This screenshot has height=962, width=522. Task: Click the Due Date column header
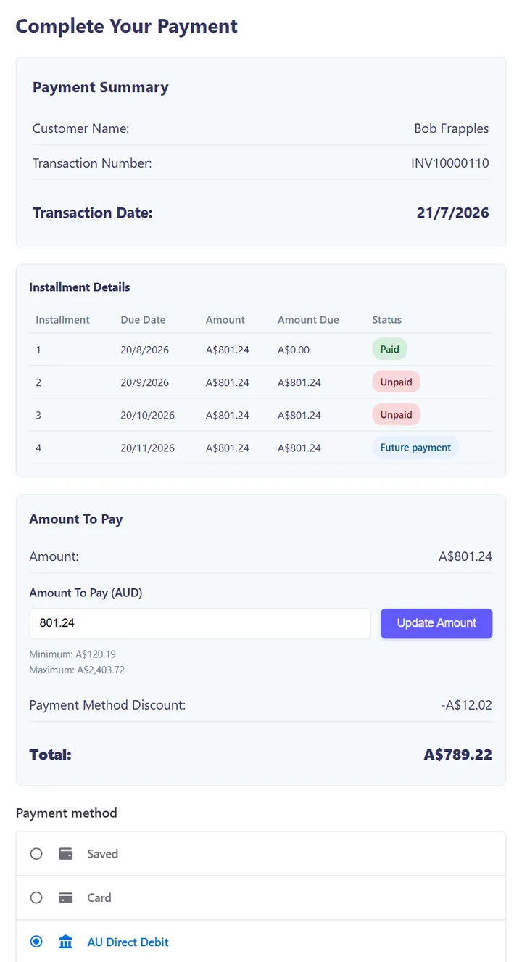tap(143, 319)
